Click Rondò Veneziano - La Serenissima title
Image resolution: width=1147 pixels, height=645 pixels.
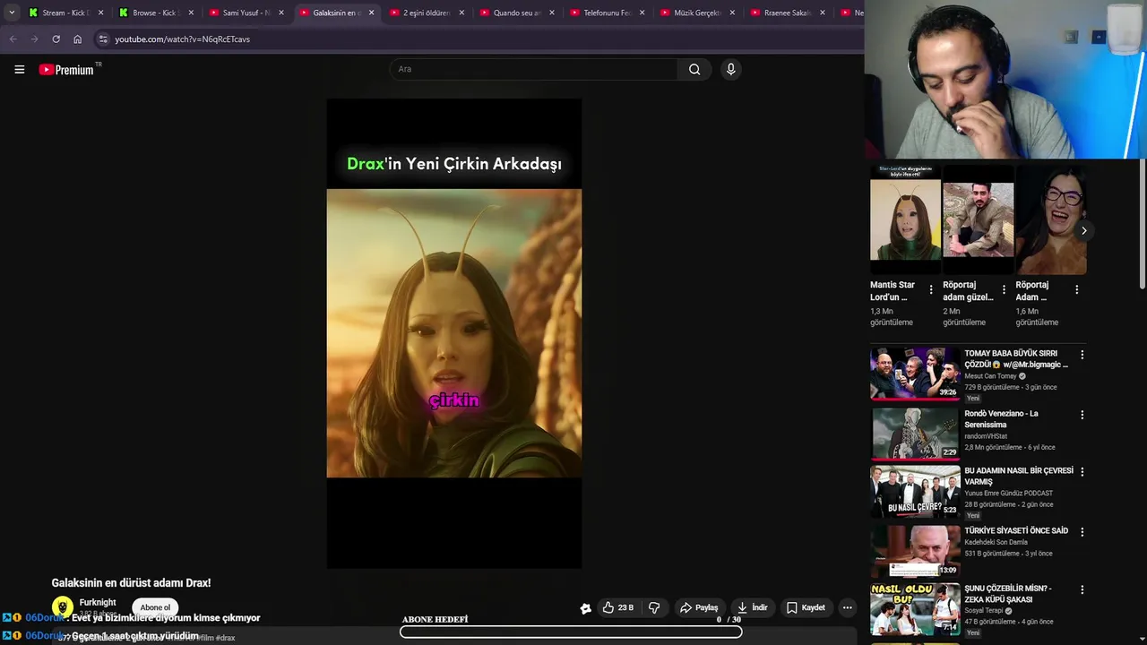click(x=1001, y=419)
